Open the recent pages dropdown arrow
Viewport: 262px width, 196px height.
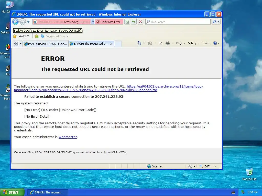tap(28, 22)
